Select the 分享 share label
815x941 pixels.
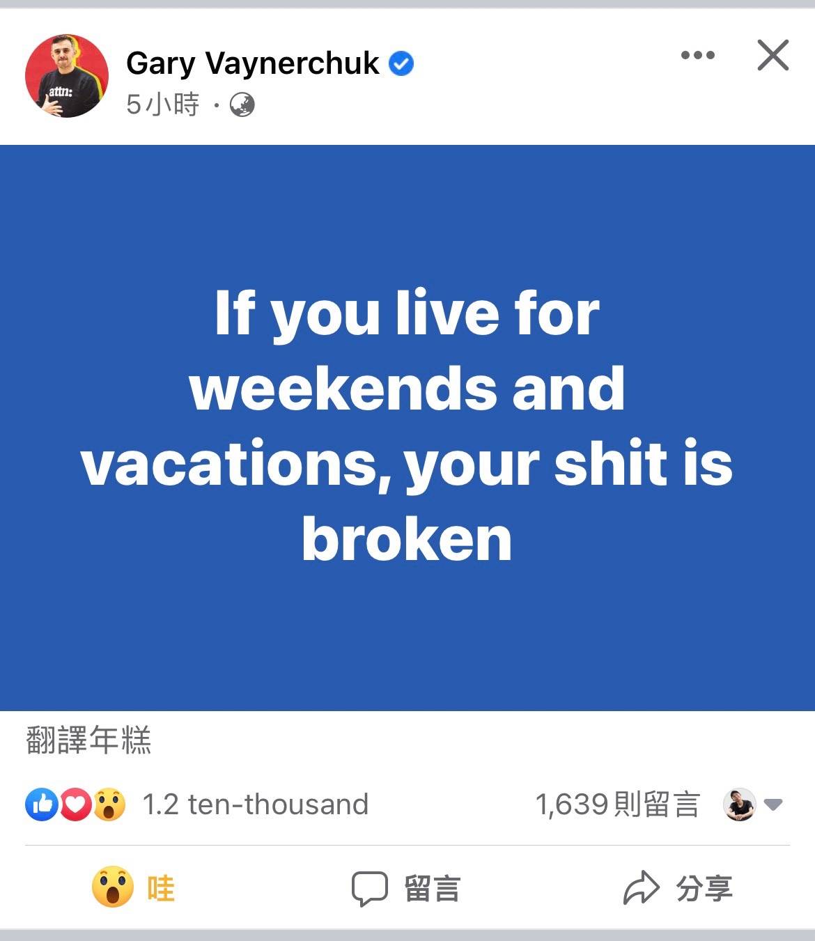coord(704,889)
